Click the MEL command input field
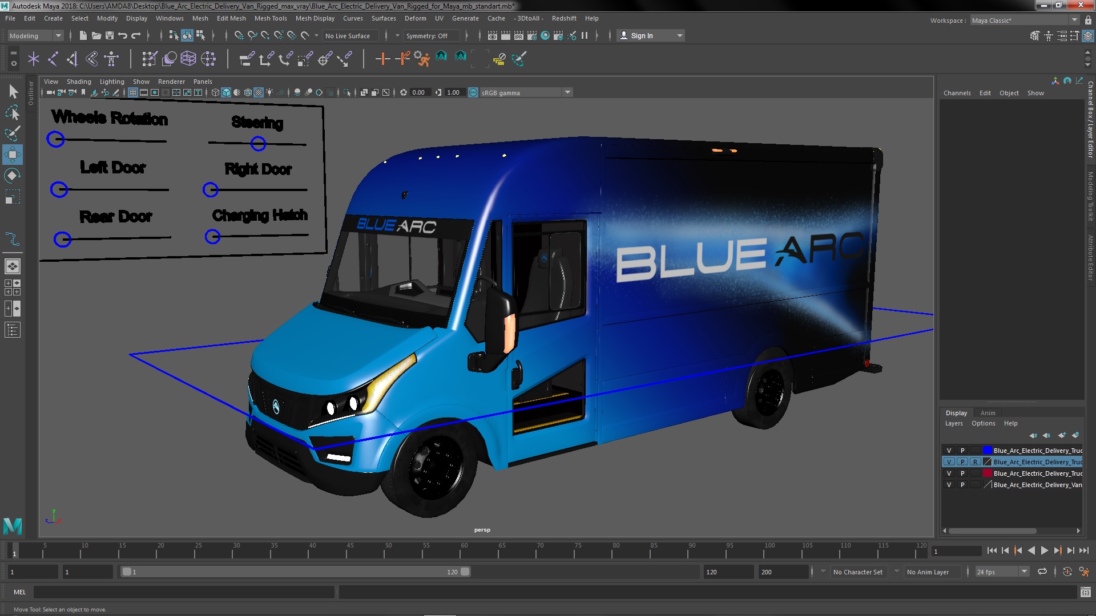The width and height of the screenshot is (1096, 616). (184, 592)
